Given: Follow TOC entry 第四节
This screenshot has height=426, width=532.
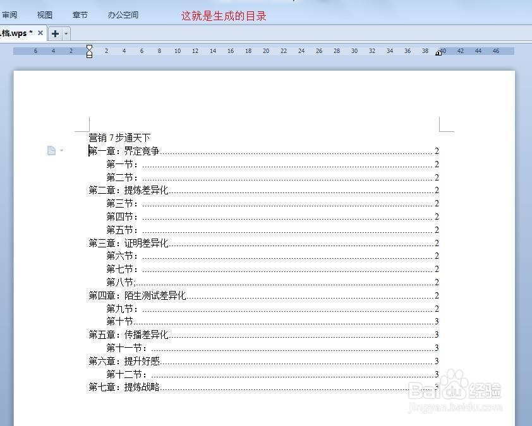Looking at the screenshot, I should [x=272, y=216].
